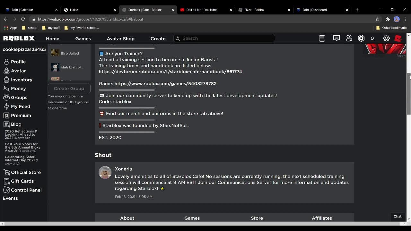Click Xoneria's avatar in the Shout

[x=105, y=172]
